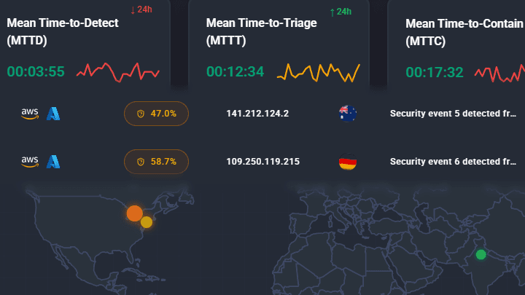Click the shield icon in the 47.0% badge
Image resolution: width=525 pixels, height=295 pixels.
141,114
